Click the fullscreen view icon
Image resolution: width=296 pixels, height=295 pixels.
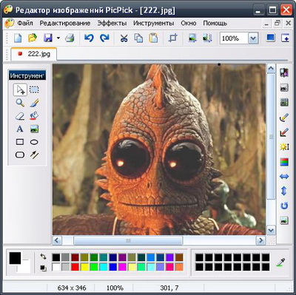point(271,38)
